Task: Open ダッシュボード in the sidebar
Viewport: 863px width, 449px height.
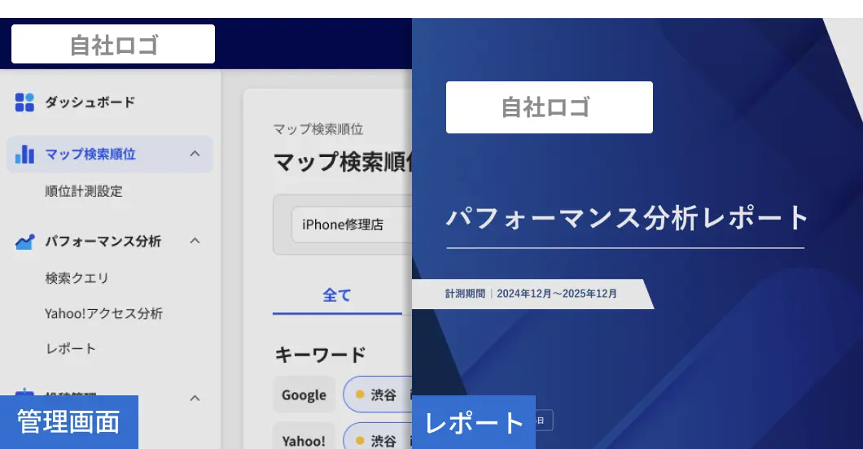Action: coord(90,102)
